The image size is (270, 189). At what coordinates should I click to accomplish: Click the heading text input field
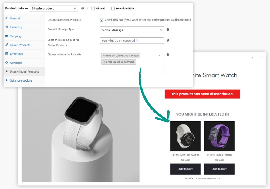(x=132, y=41)
